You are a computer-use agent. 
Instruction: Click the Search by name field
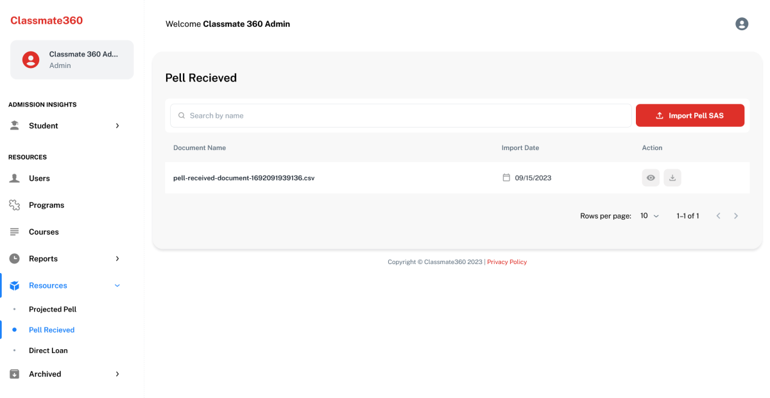coord(401,116)
